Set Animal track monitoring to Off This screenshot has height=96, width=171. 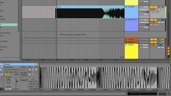[x=147, y=12]
